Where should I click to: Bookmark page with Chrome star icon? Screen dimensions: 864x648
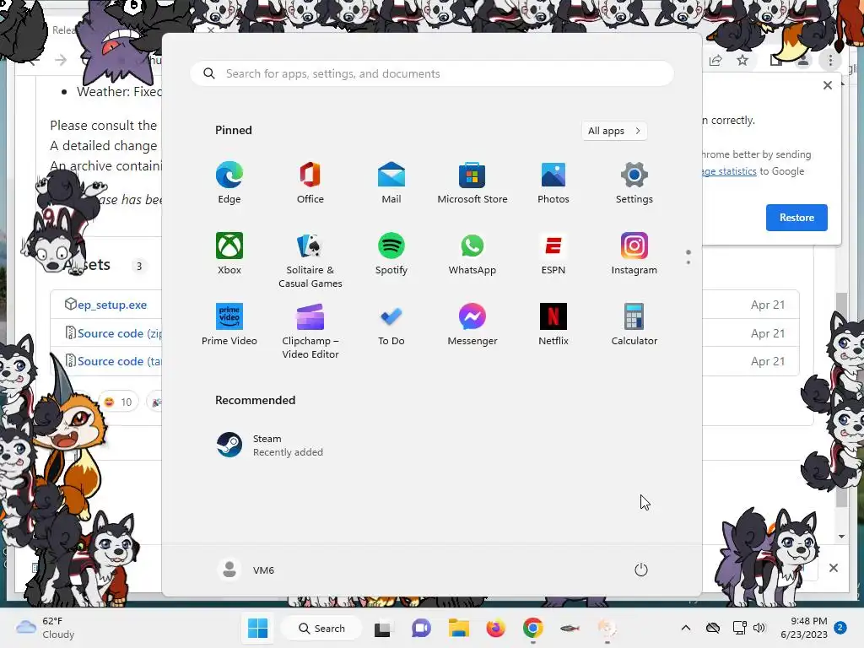pos(742,60)
